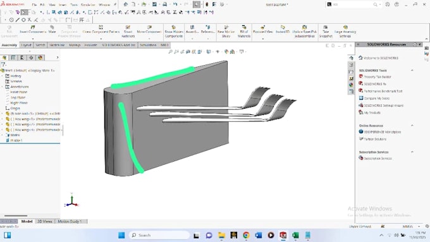Screen dimensions: 430x242
Task: Expand the Annotations tree node
Action: (3, 87)
